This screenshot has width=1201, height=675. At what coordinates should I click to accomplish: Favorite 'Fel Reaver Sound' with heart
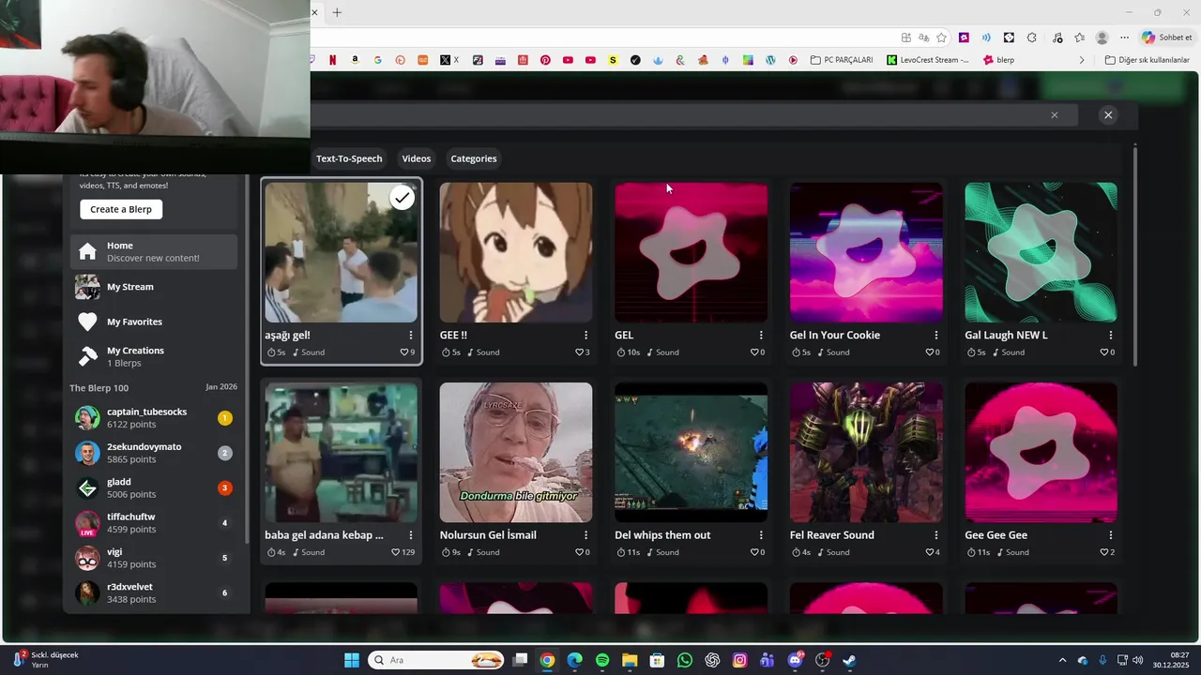click(930, 552)
